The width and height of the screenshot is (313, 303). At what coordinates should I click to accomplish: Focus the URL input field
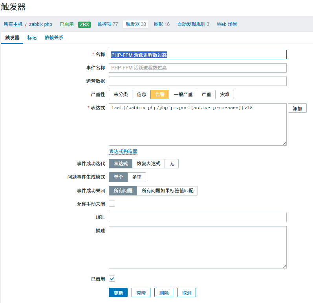point(198,217)
